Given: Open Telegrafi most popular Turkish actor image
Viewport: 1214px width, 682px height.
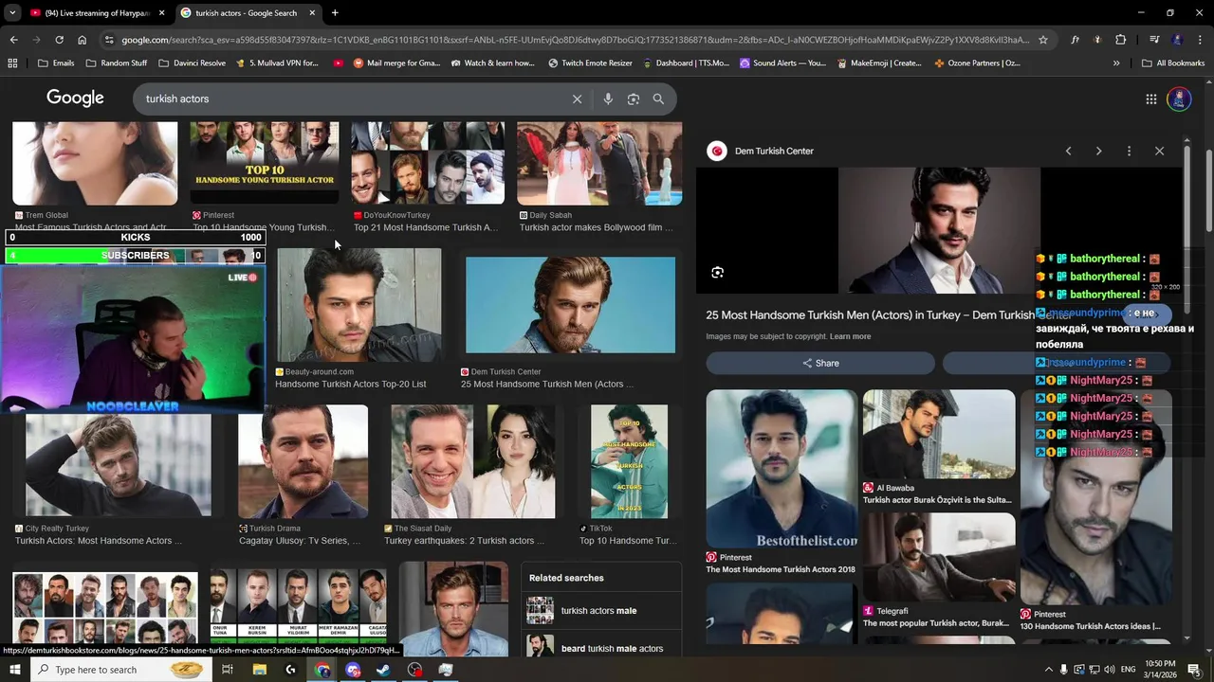Looking at the screenshot, I should [x=938, y=557].
